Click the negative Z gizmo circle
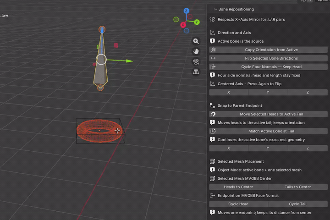330x220 pixels. [x=187, y=31]
